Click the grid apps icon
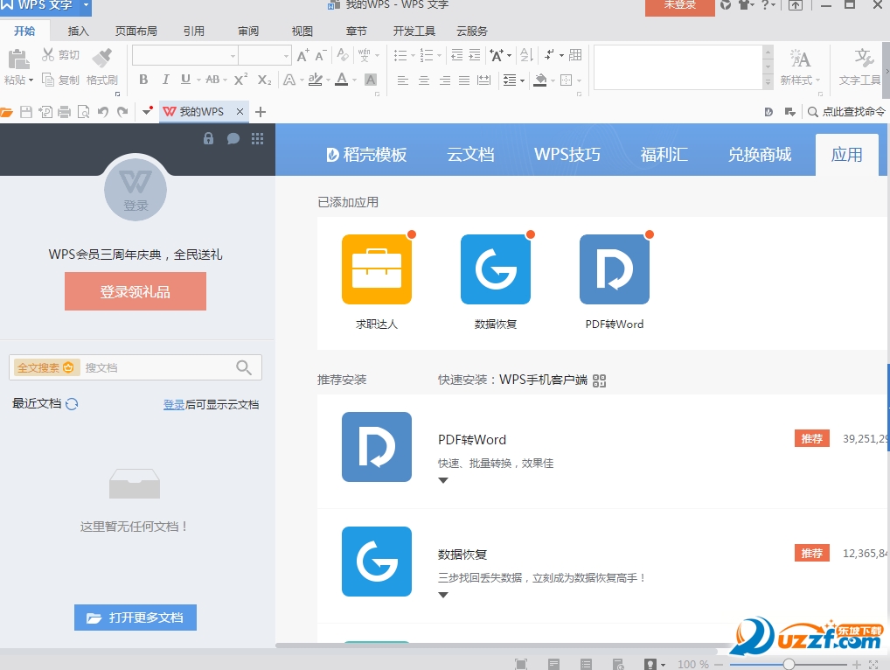890x670 pixels. click(x=257, y=138)
